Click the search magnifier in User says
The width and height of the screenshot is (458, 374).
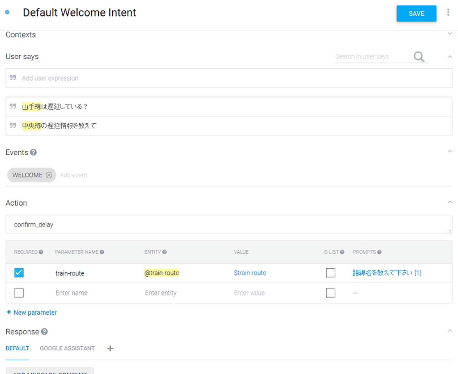coord(419,57)
